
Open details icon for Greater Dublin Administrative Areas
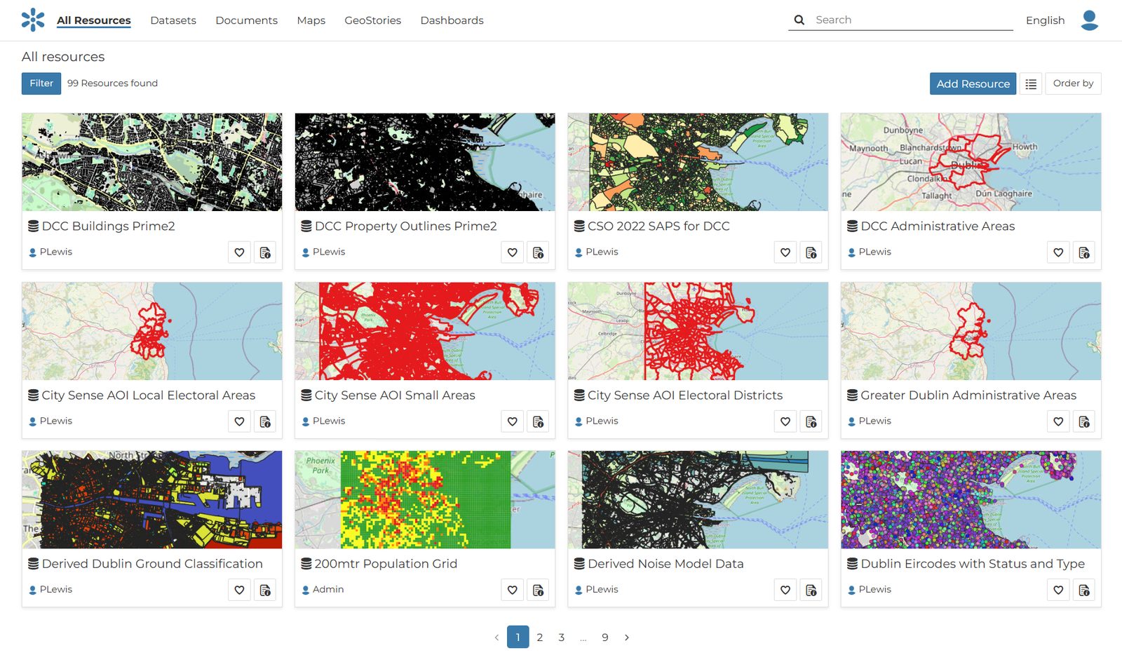tap(1084, 421)
